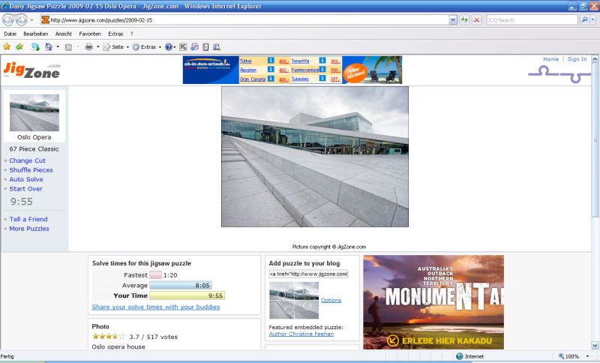600x363 pixels.
Task: Click the ICQ search magnifier icon
Action: point(584,20)
